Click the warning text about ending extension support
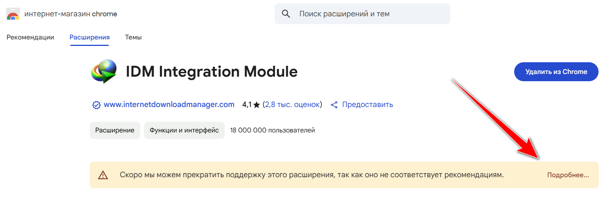 tap(312, 175)
